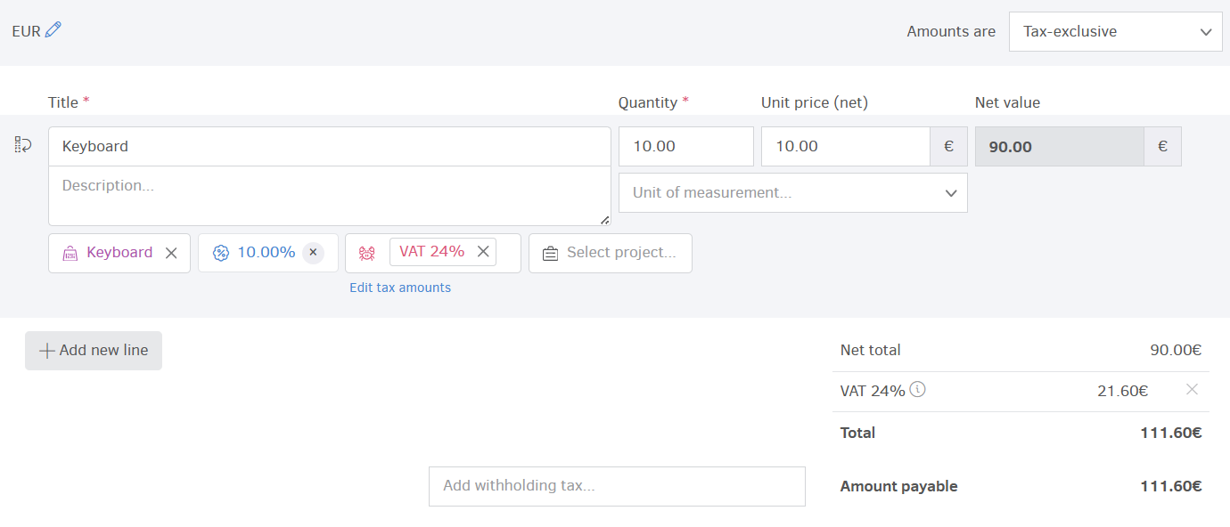Remove the 10.00% discount tag
The image size is (1230, 527).
pyautogui.click(x=313, y=252)
